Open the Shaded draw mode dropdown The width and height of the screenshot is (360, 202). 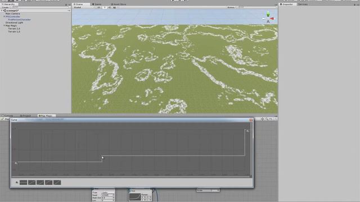click(84, 7)
